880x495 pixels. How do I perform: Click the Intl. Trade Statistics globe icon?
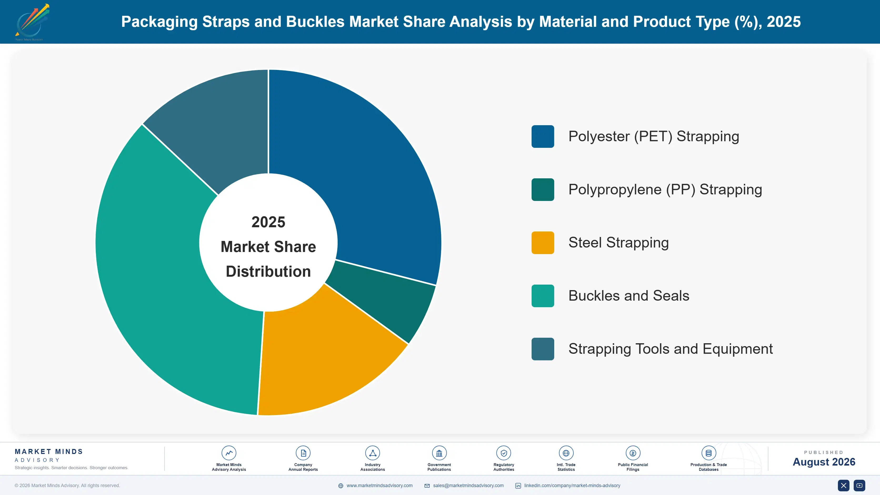tap(566, 453)
